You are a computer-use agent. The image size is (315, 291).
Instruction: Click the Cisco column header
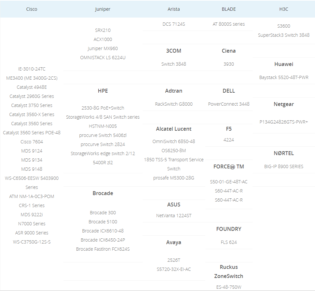(32, 9)
